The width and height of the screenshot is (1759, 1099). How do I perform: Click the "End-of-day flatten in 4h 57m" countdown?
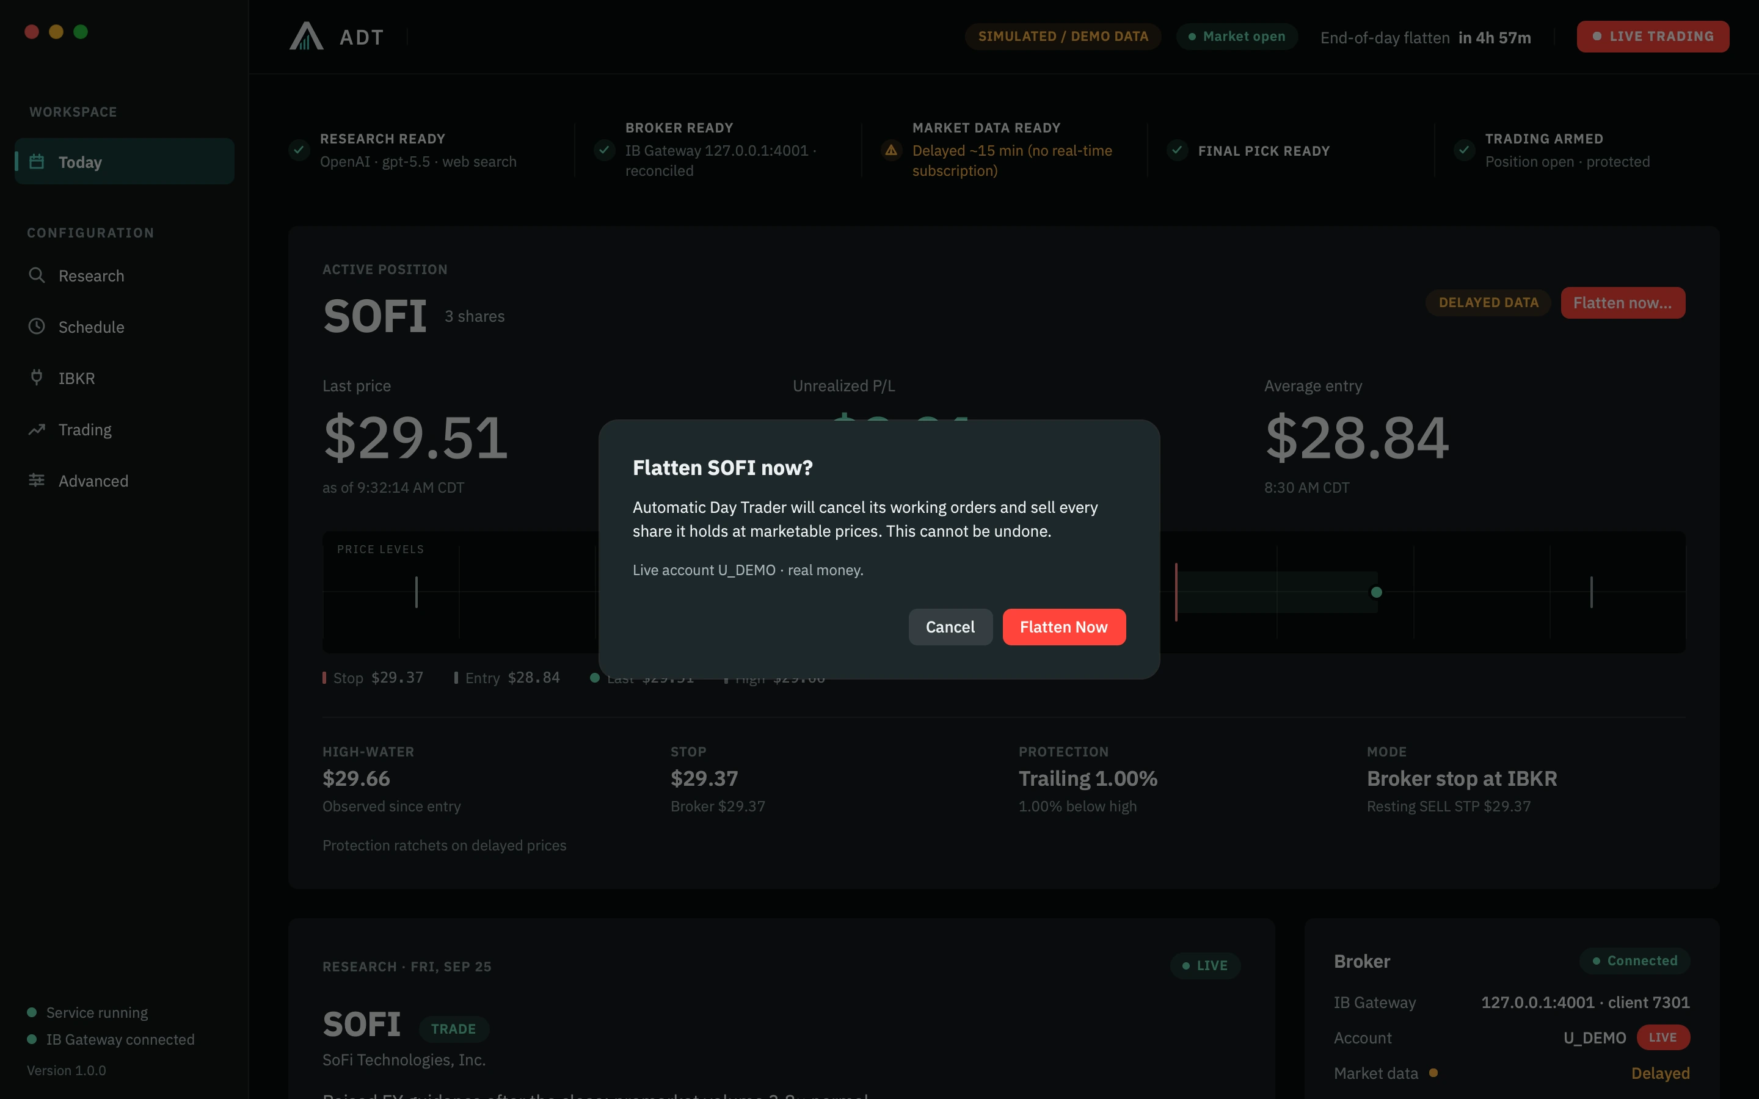click(1426, 37)
